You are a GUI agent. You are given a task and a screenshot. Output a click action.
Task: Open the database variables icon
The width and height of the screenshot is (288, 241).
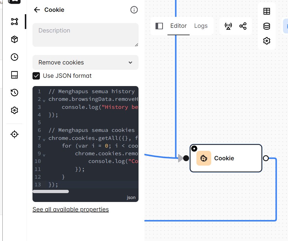(266, 26)
